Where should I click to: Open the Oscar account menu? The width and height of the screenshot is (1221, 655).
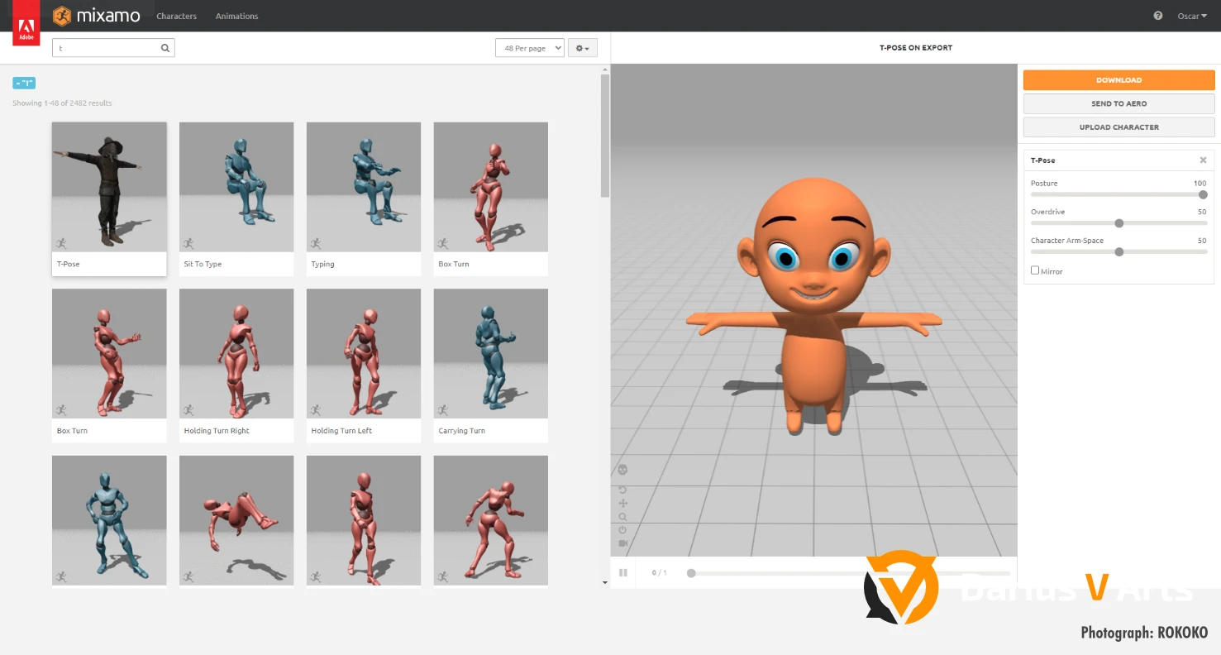tap(1192, 16)
